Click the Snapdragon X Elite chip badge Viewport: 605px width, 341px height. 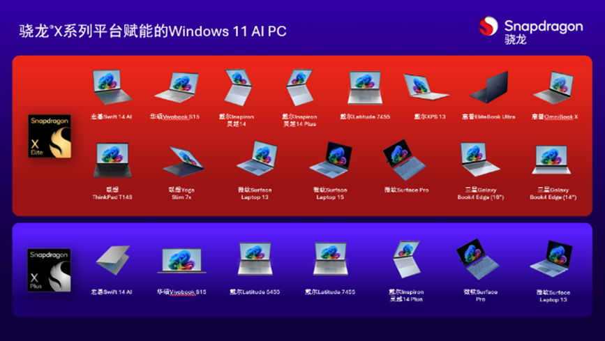point(50,136)
